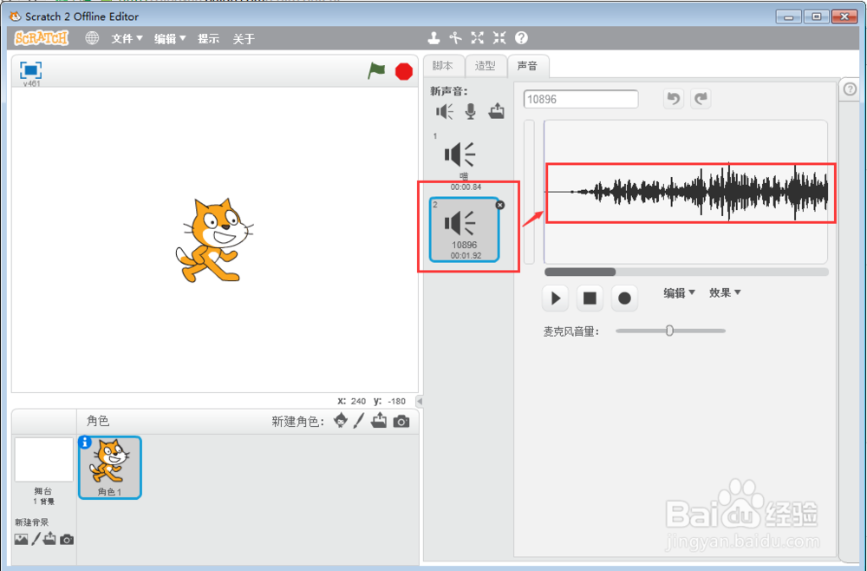867x571 pixels.
Task: Adjust the 麦克风音量 slider
Action: (669, 331)
